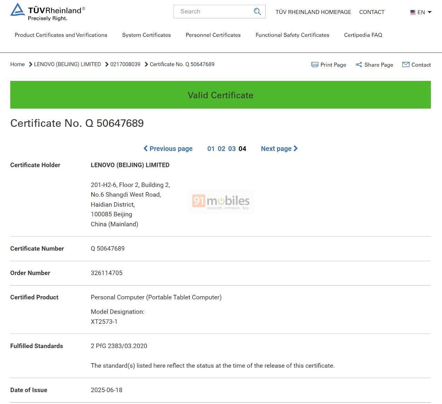
Task: Click the printer icon beside Print Page
Action: 315,65
